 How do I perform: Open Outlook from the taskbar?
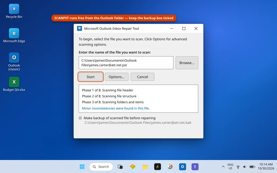183,167
